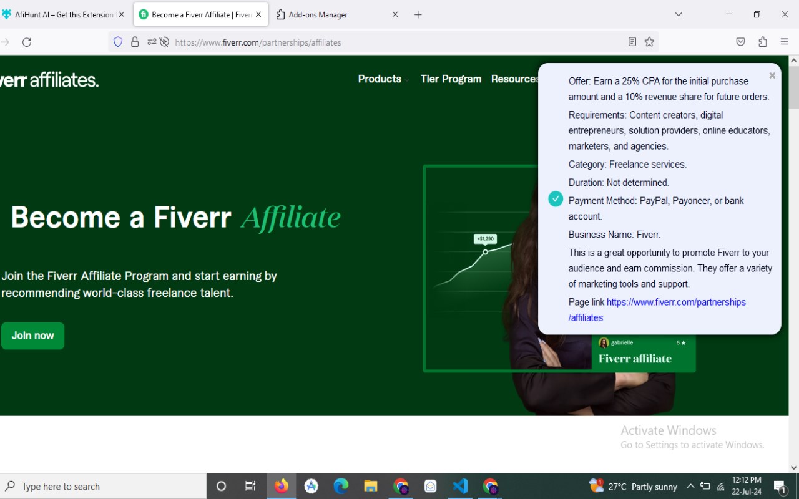The height and width of the screenshot is (499, 799).
Task: Open site security lock info
Action: [x=135, y=42]
